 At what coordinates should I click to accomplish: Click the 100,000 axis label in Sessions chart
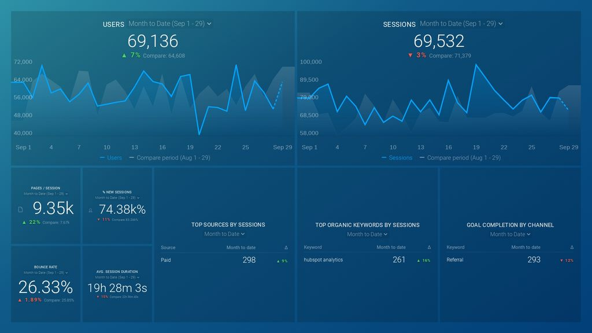(x=310, y=62)
